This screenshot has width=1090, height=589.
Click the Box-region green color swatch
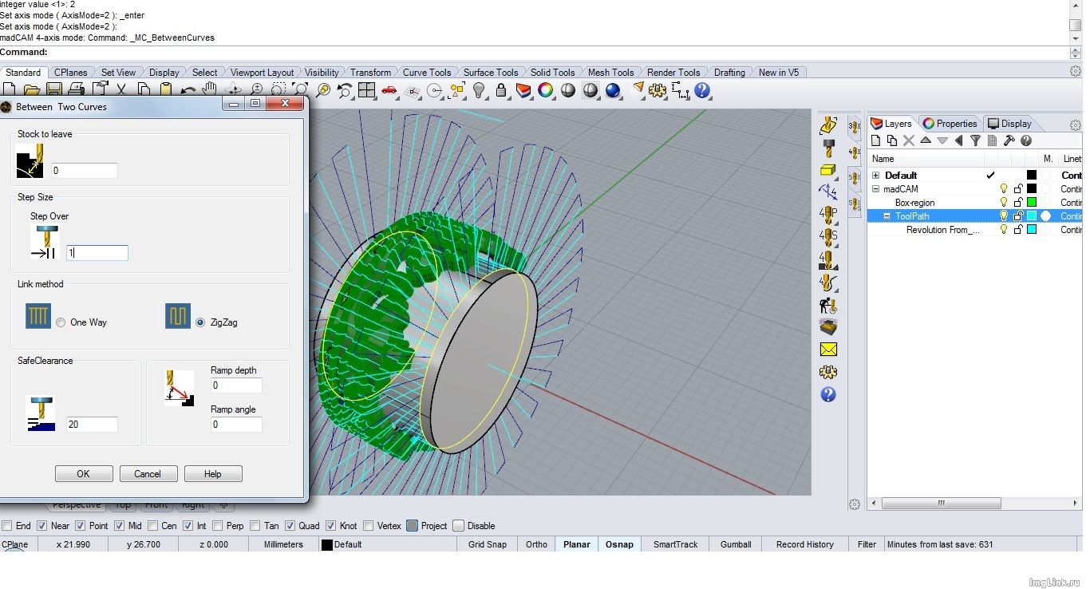[x=1031, y=203]
